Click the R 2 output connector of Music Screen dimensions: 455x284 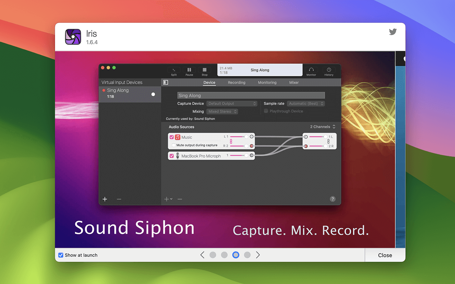click(252, 146)
